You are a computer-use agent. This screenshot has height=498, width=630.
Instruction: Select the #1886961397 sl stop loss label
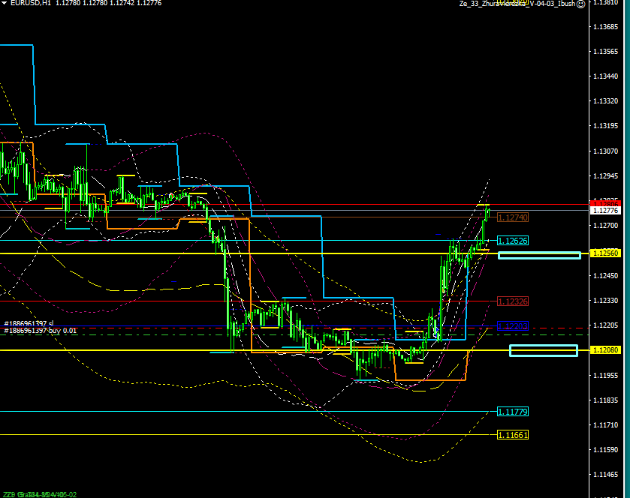pyautogui.click(x=30, y=323)
